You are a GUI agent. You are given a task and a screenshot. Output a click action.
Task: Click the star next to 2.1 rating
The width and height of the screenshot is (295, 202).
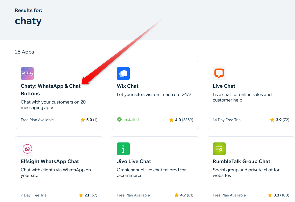(x=81, y=195)
